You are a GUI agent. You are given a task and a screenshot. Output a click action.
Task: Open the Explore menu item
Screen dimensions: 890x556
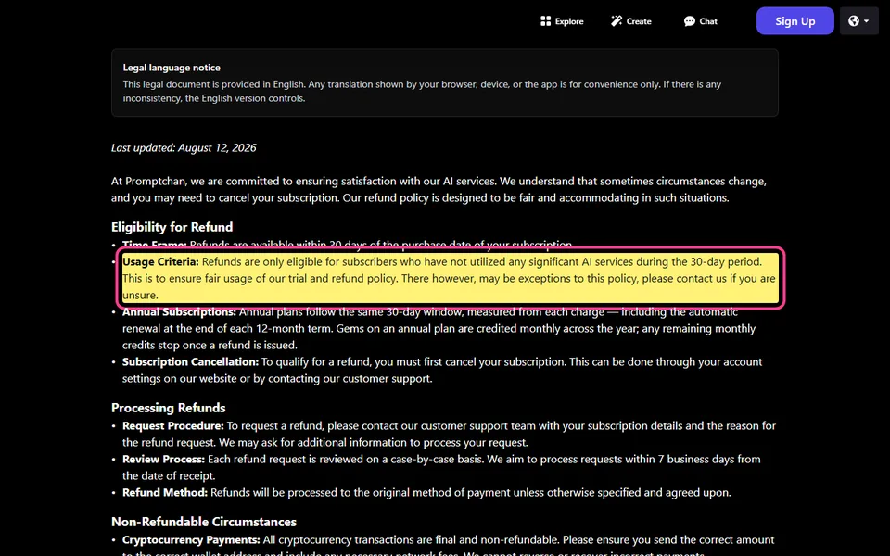(562, 21)
